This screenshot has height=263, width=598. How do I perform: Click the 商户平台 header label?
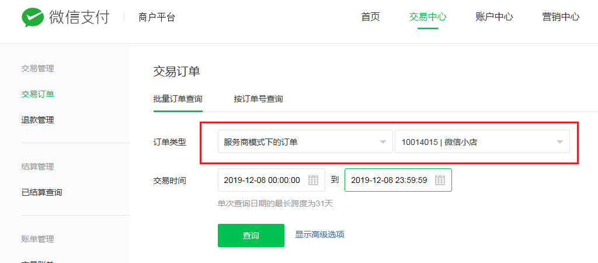pyautogui.click(x=157, y=18)
